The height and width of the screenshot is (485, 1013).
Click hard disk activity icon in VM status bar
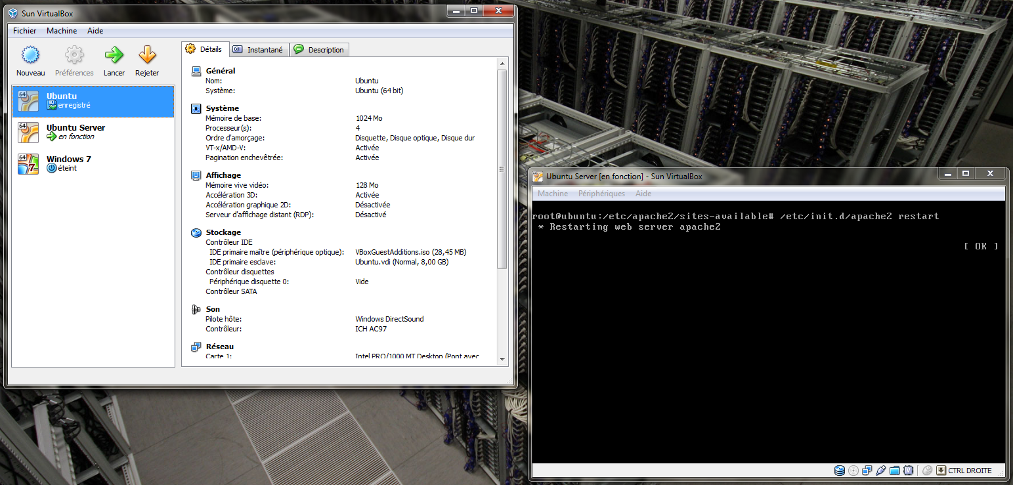click(840, 471)
